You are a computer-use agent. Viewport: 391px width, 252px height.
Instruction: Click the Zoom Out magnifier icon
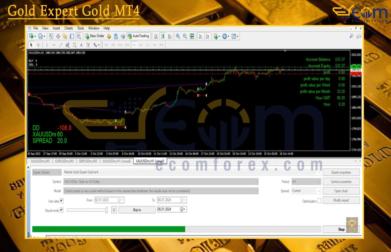pos(185,36)
